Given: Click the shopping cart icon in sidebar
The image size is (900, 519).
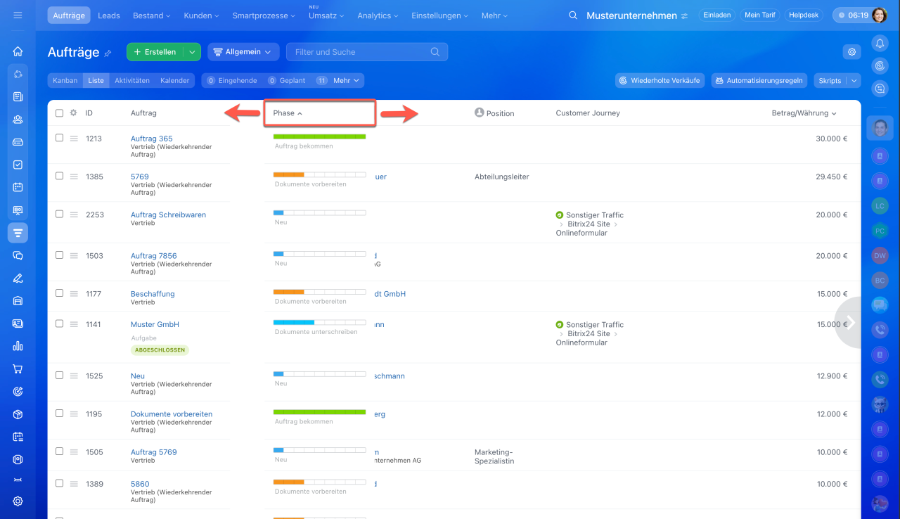Looking at the screenshot, I should click(18, 369).
